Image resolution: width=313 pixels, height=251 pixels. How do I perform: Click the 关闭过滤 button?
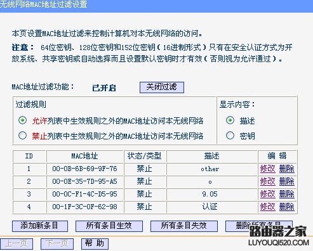point(162,87)
